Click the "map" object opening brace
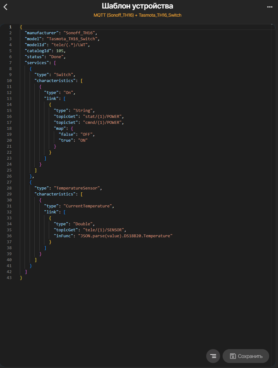Image resolution: width=278 pixels, height=368 pixels. click(72, 129)
